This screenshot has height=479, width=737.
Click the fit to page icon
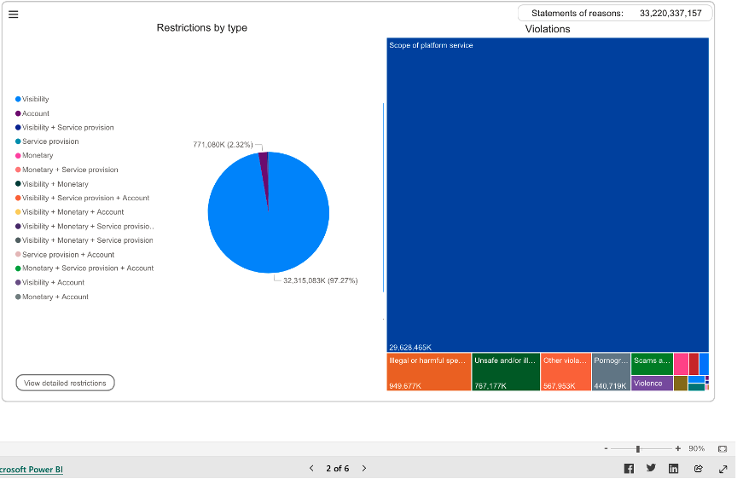[x=722, y=448]
